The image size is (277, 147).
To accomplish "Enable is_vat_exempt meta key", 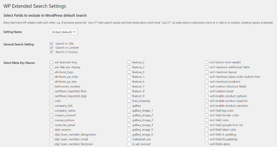I will (x=129, y=144).
